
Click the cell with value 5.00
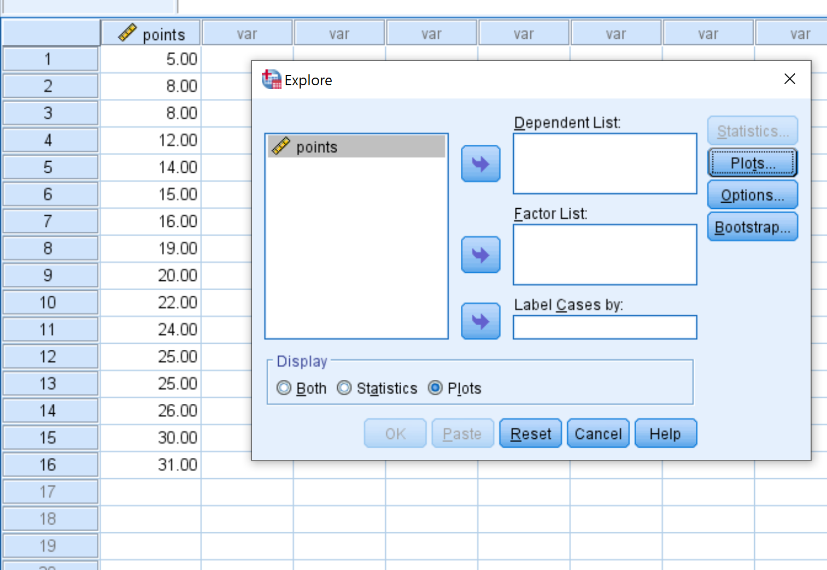[151, 59]
